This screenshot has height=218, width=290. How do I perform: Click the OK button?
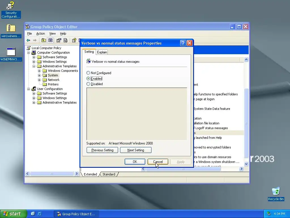135,162
